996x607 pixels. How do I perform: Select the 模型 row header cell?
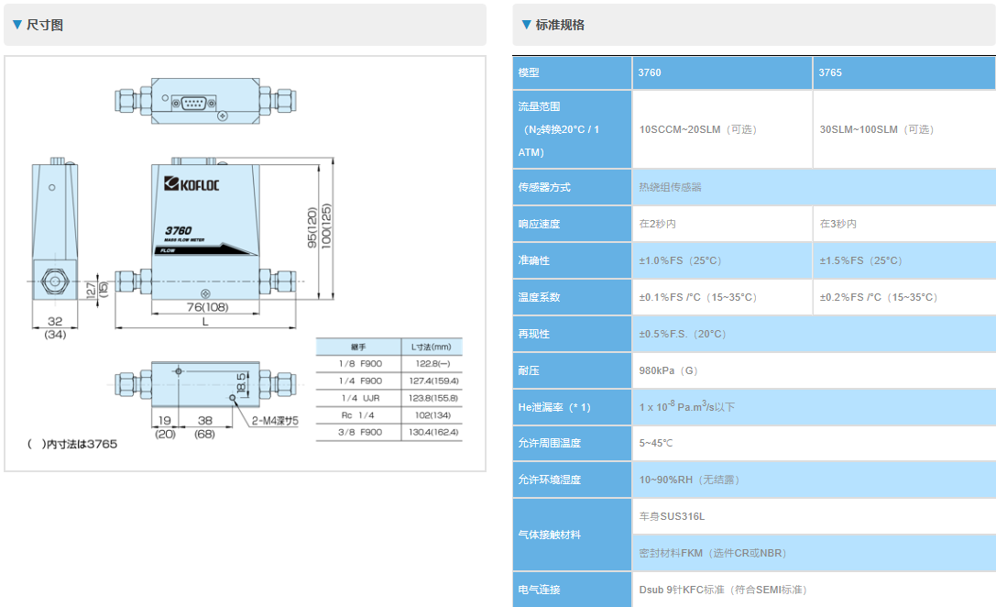coord(572,72)
